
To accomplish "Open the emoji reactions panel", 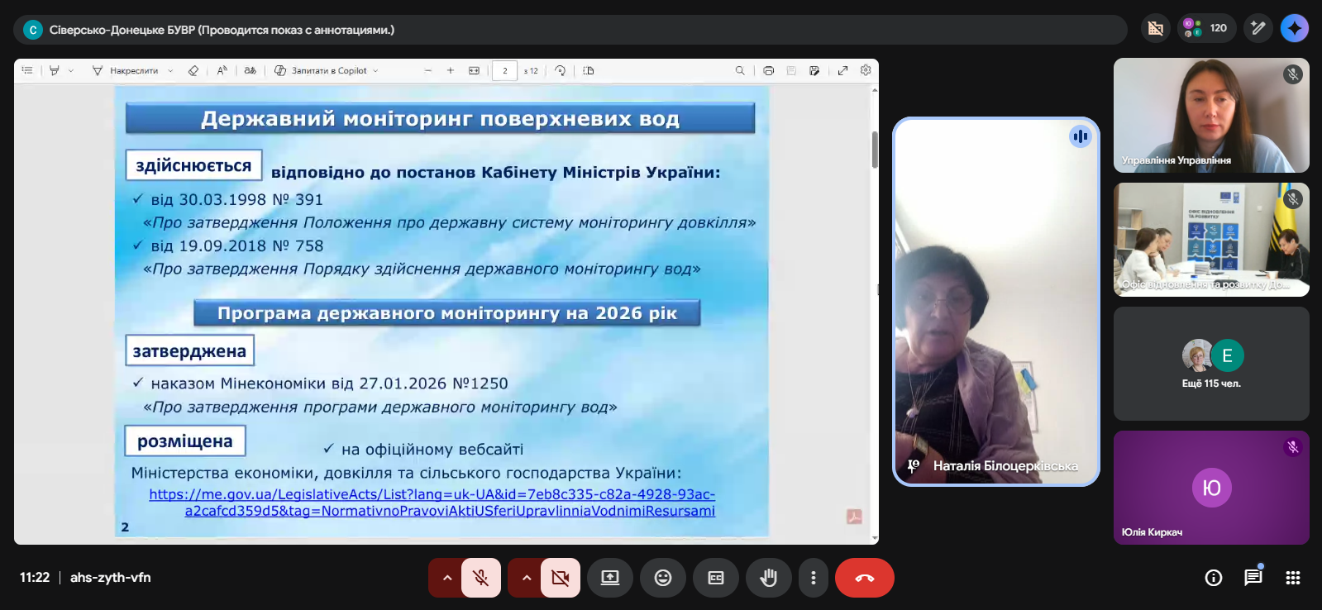I will (663, 578).
